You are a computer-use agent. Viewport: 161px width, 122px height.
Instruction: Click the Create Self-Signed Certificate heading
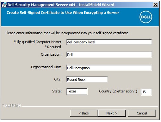coord(63,13)
